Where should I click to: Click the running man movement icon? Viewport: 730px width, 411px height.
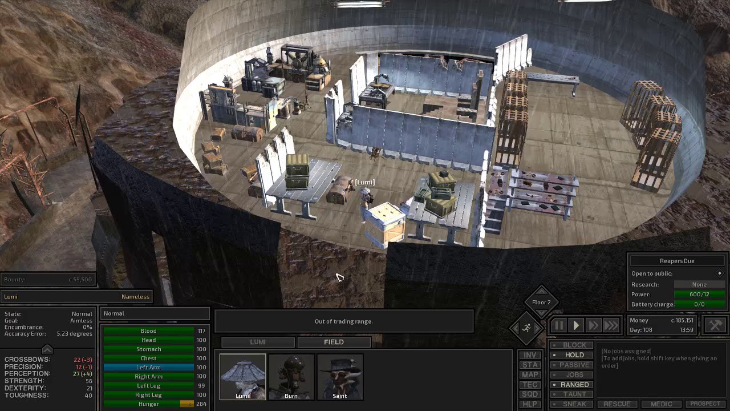click(527, 328)
